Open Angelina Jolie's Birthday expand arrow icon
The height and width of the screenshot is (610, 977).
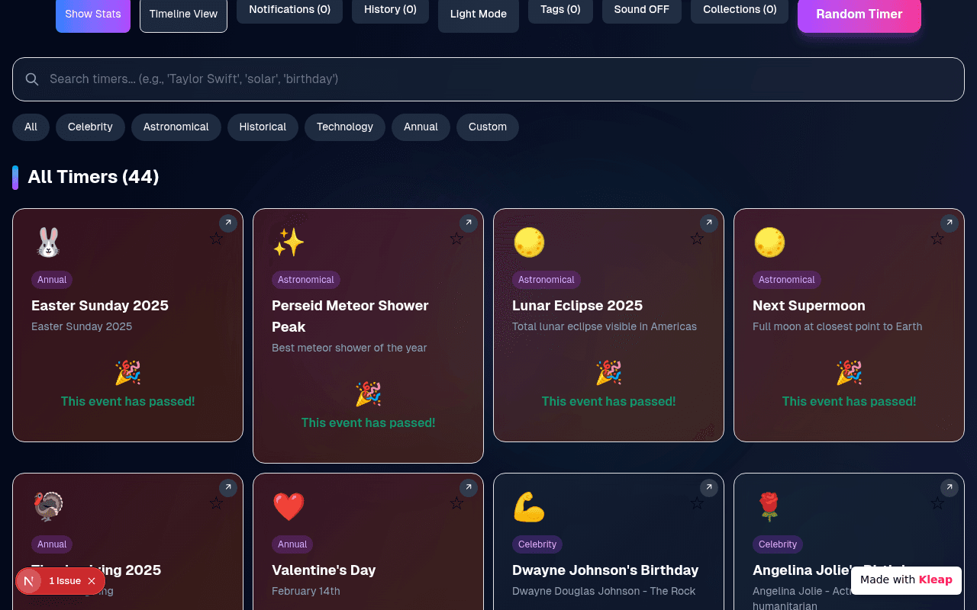pyautogui.click(x=949, y=487)
